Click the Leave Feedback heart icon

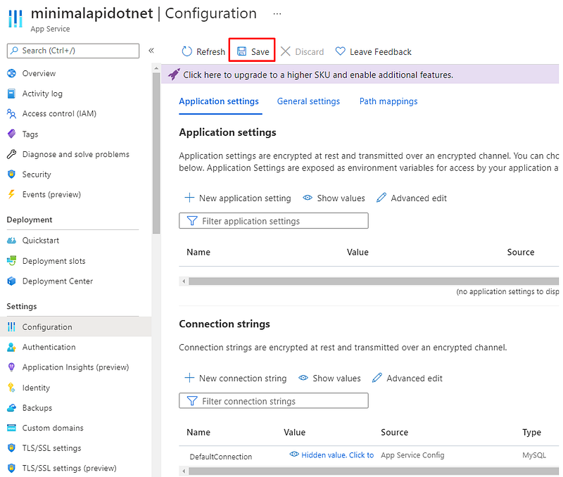pyautogui.click(x=340, y=51)
